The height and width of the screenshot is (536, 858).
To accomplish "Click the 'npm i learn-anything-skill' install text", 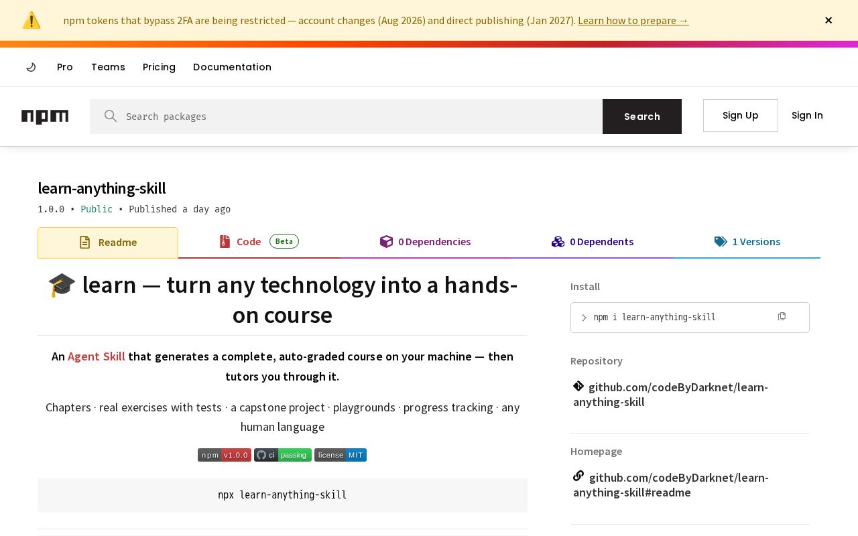I will tap(654, 317).
